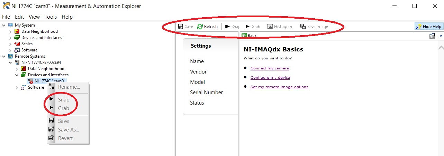This screenshot has width=444, height=156.
Task: Click the Hide Help button
Action: click(428, 27)
